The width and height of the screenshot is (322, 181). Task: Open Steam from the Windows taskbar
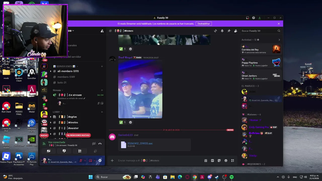[x=217, y=177]
